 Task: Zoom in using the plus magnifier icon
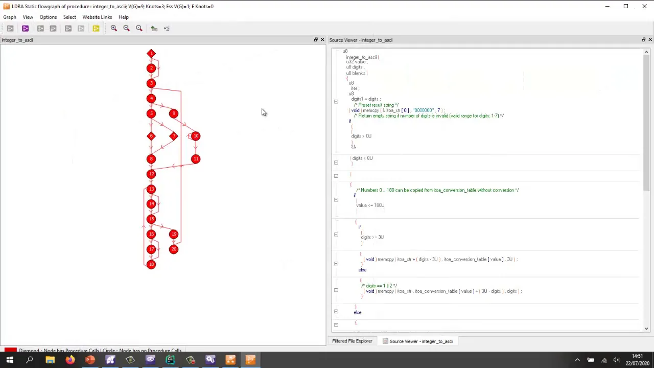tap(114, 28)
